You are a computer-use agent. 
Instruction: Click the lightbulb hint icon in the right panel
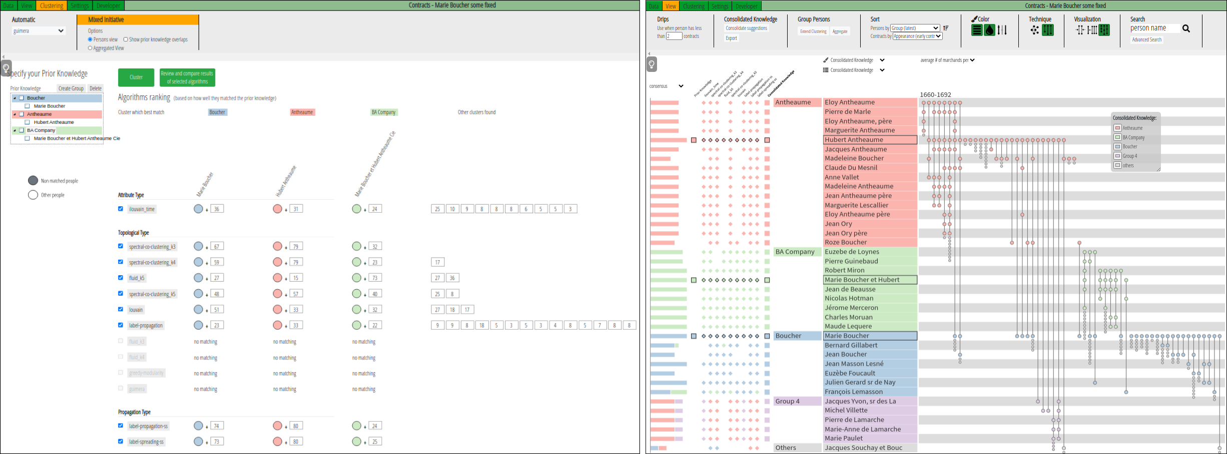(x=652, y=64)
